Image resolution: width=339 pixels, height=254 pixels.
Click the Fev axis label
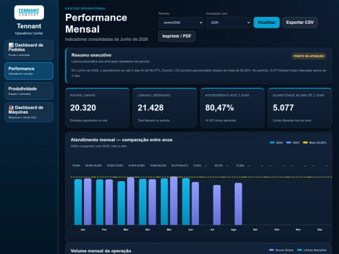[x=104, y=230]
